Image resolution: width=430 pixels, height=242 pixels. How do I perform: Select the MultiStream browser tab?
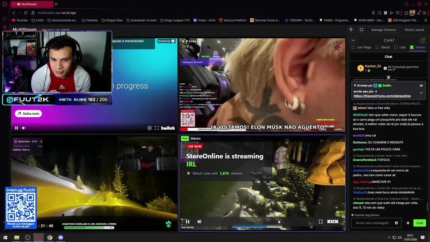tap(31, 4)
